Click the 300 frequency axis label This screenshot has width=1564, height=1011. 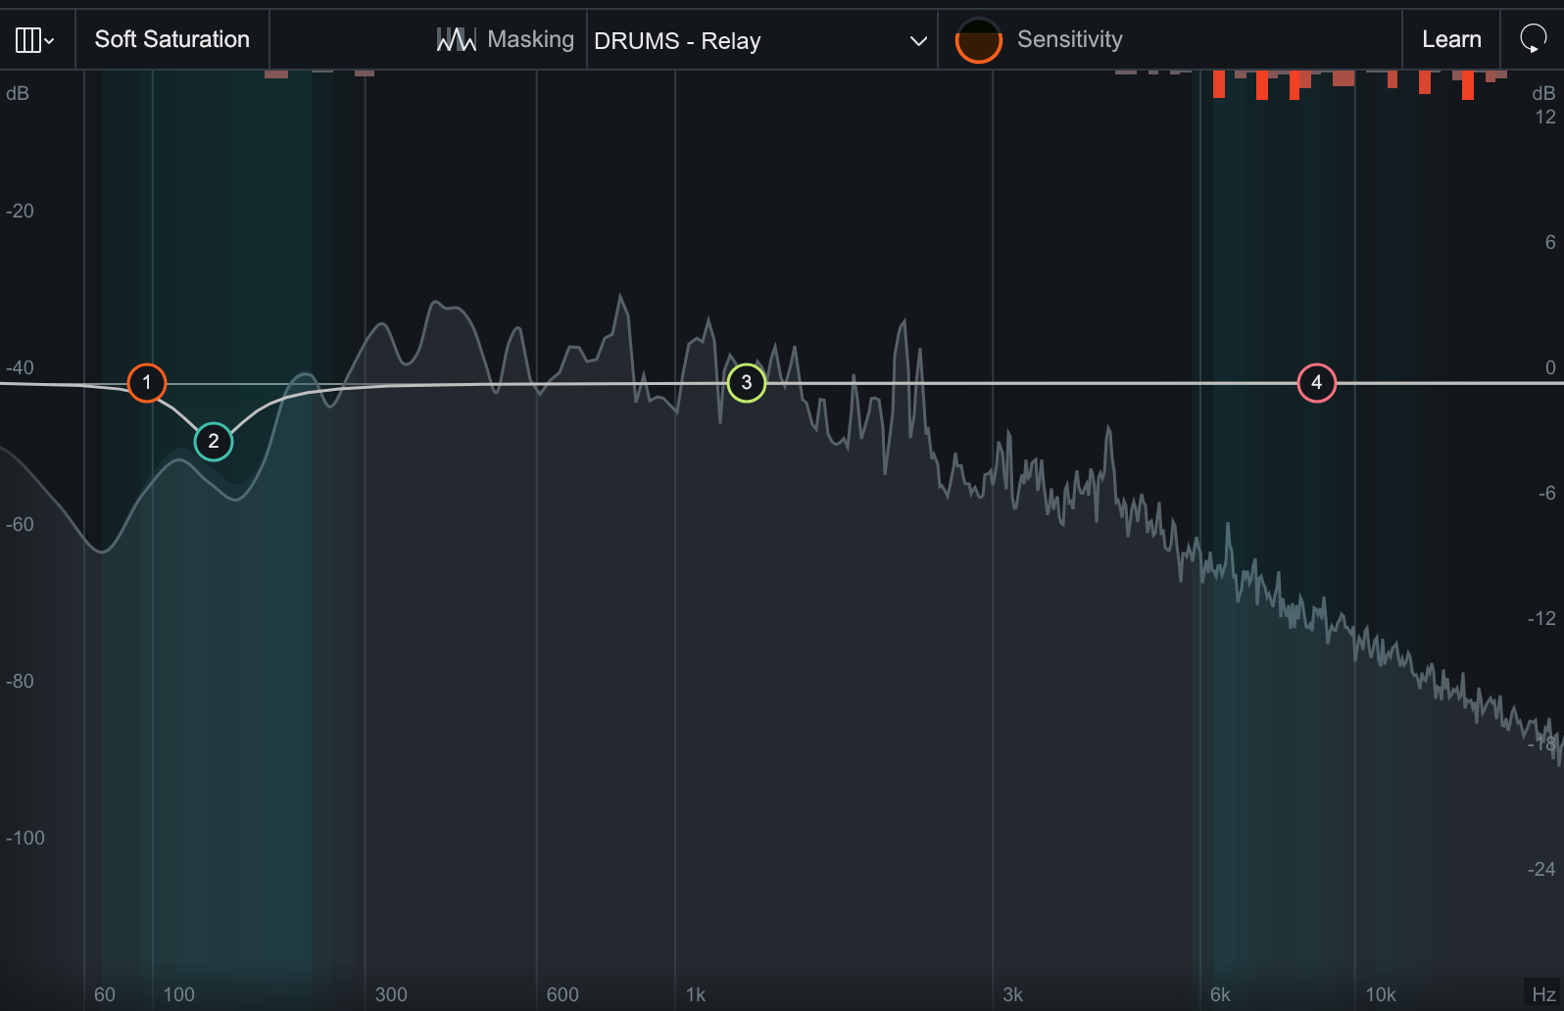click(391, 994)
